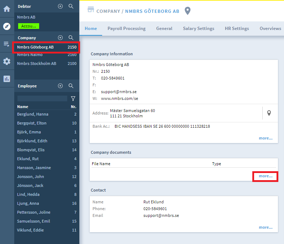Select company Nmbrs Göteborg AB

(x=47, y=47)
